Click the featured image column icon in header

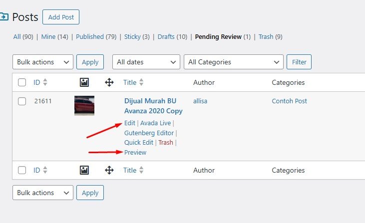tap(84, 82)
